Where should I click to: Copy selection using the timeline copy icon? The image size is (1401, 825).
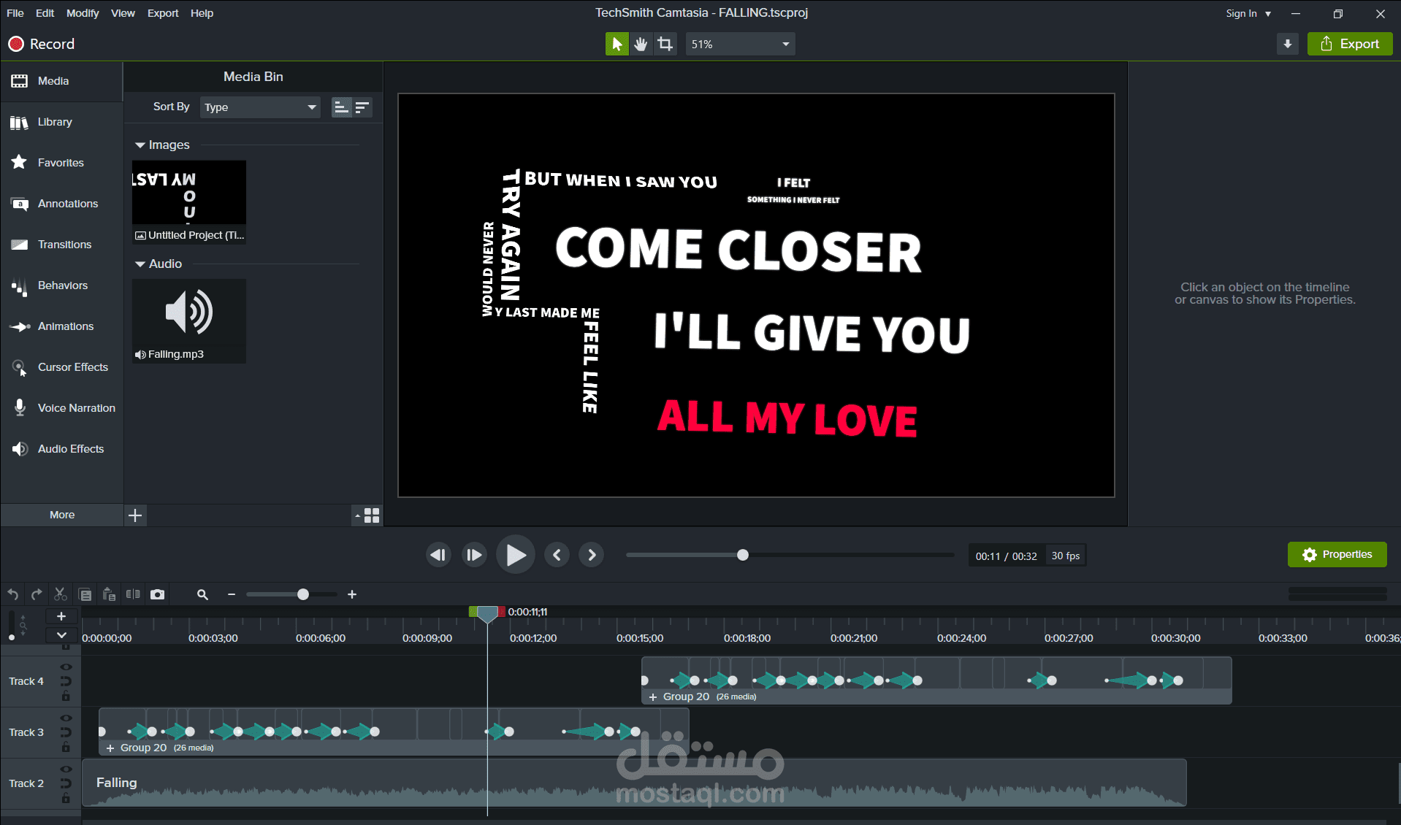(85, 594)
